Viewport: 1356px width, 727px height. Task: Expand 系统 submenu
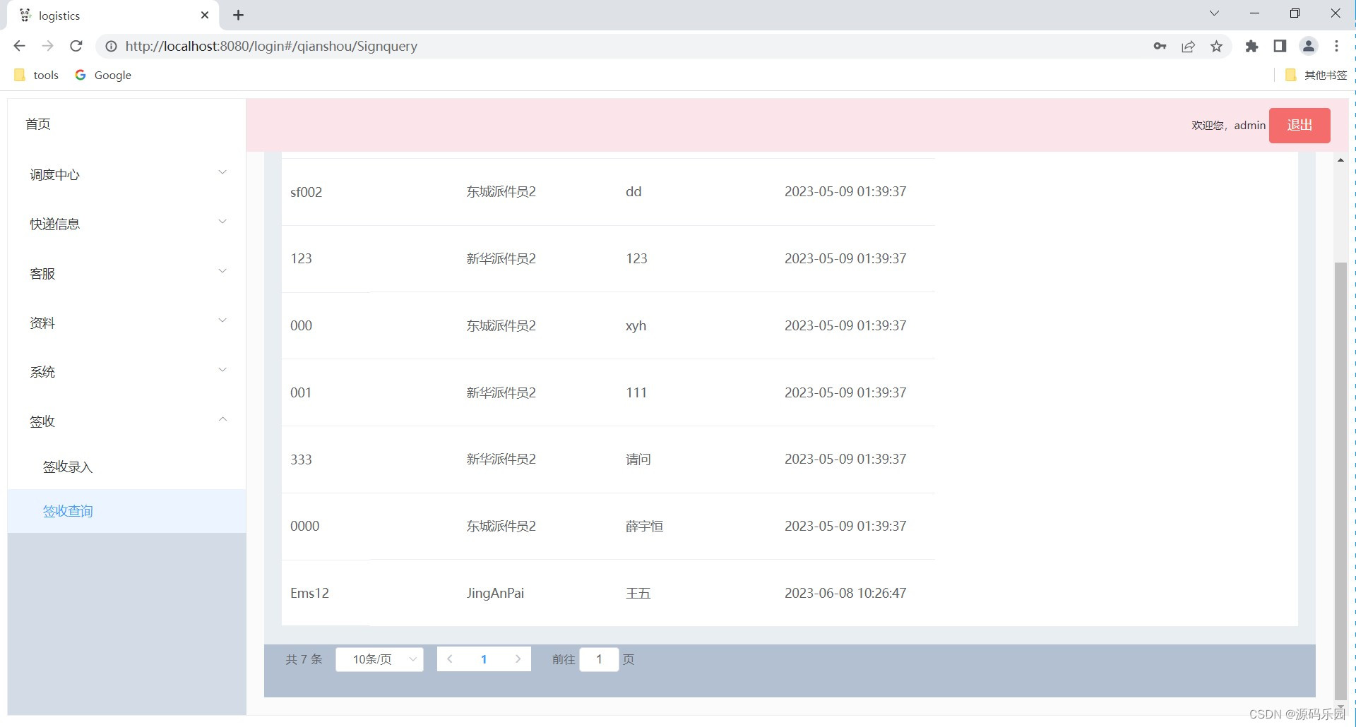(127, 372)
